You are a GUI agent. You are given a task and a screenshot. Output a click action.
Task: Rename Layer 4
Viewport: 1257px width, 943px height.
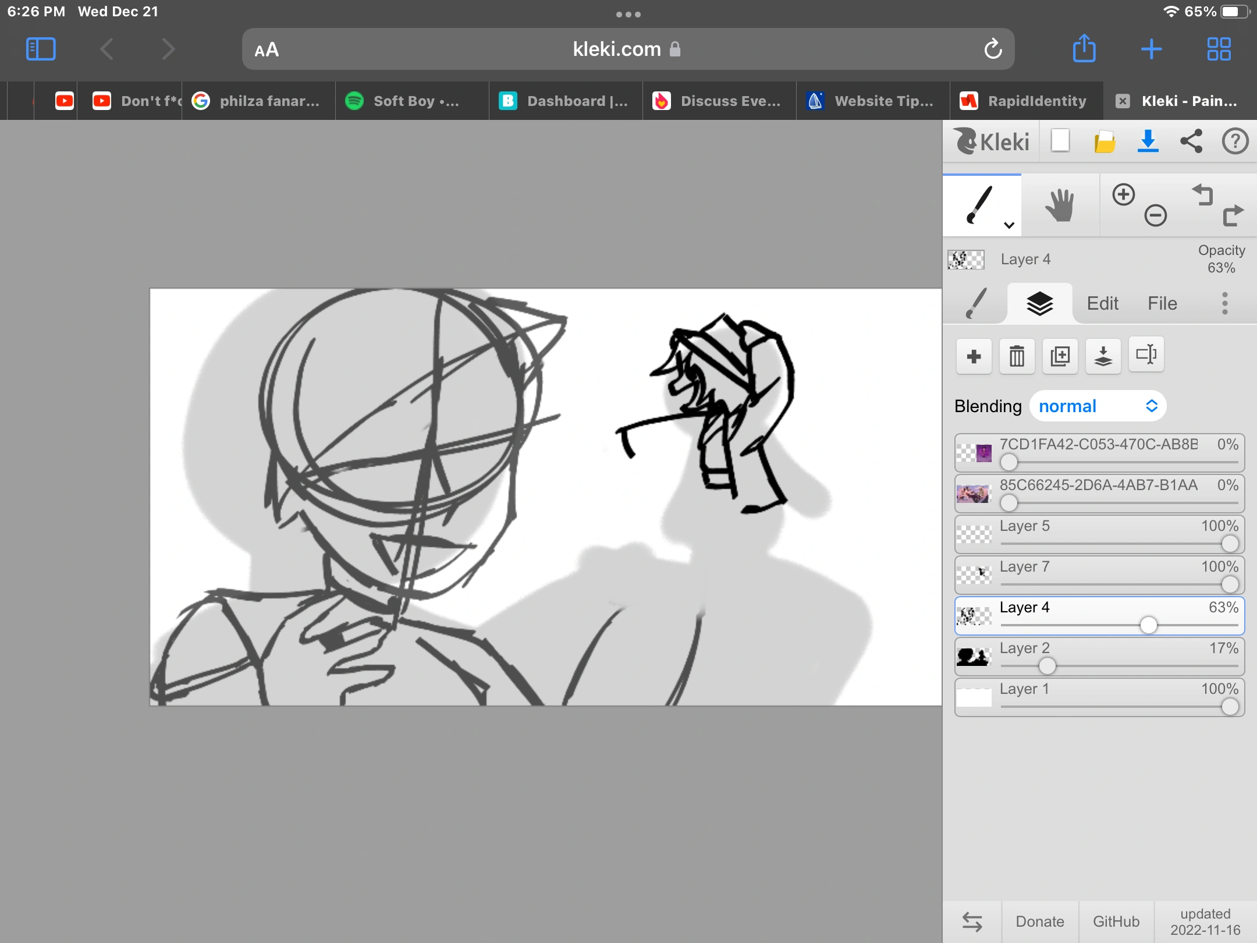[1146, 355]
